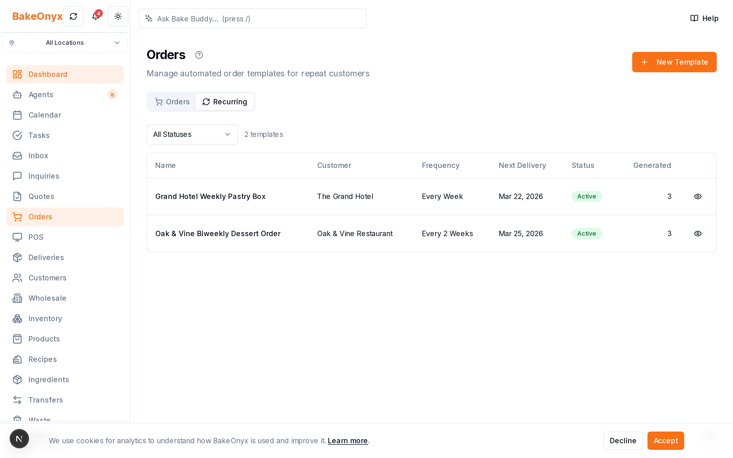This screenshot has width=733, height=458.
Task: Click the Active status on Grand Hotel row
Action: coord(586,197)
